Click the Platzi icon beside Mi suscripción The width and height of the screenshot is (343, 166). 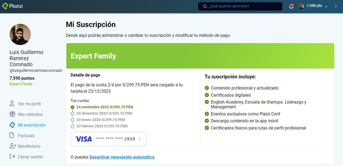click(12, 125)
